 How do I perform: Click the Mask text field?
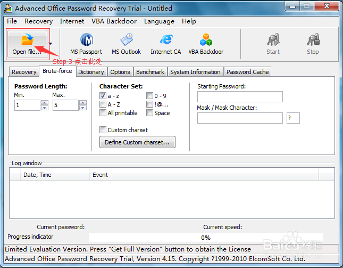(240, 118)
